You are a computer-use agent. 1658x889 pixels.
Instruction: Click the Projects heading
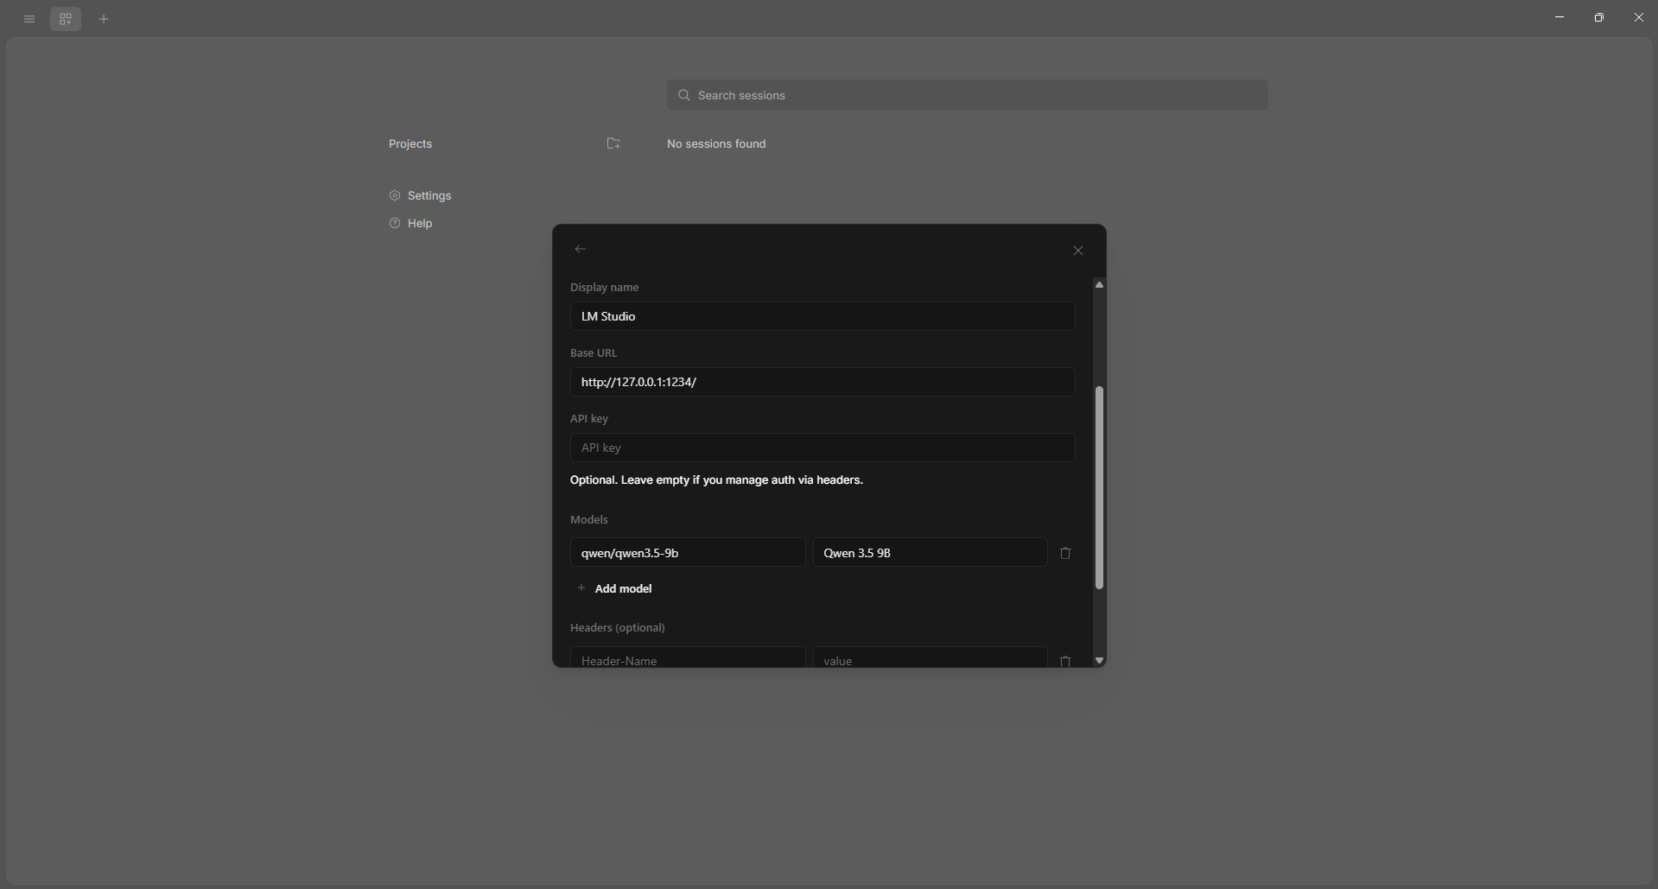coord(410,143)
